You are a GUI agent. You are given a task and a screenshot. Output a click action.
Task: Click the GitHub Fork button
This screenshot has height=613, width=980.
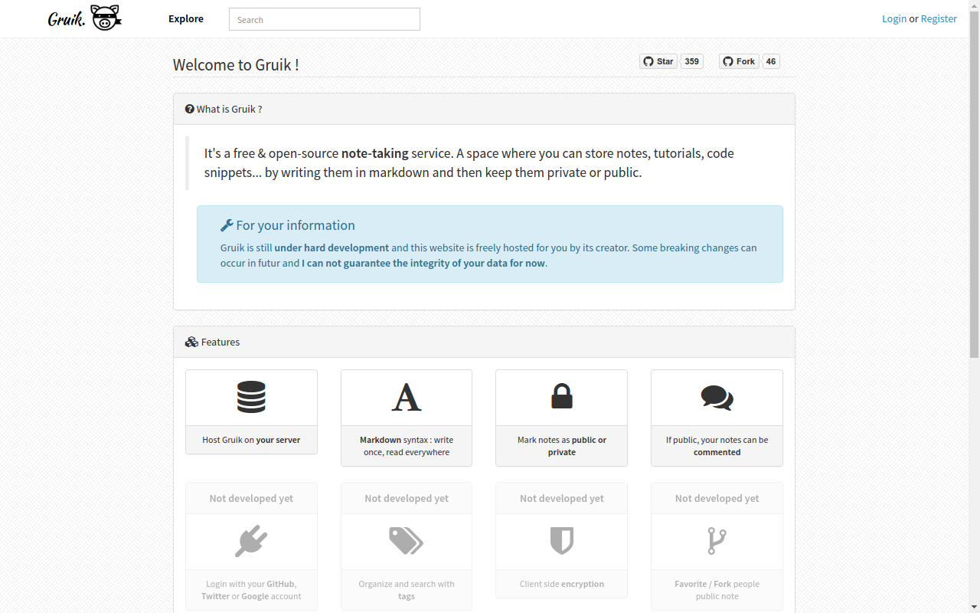739,61
